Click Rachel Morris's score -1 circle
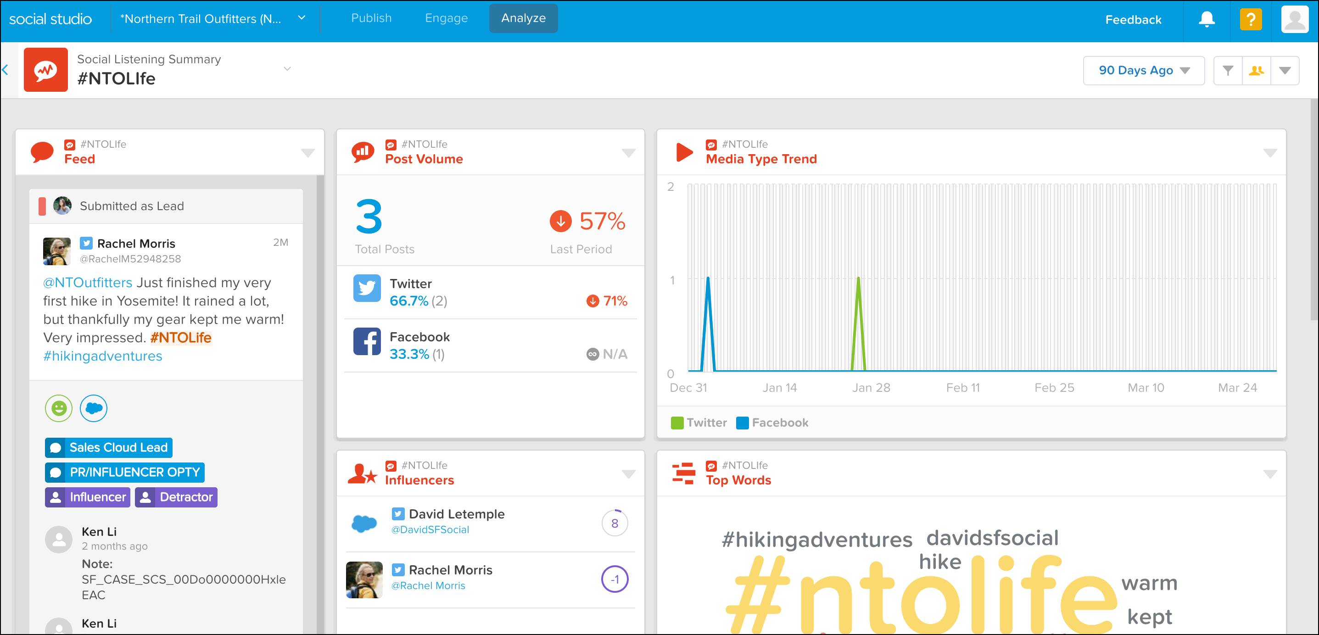Viewport: 1319px width, 635px height. pyautogui.click(x=615, y=579)
